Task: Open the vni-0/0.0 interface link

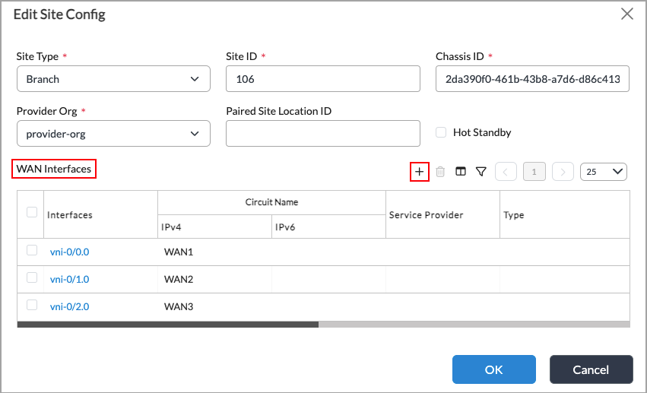Action: [69, 252]
